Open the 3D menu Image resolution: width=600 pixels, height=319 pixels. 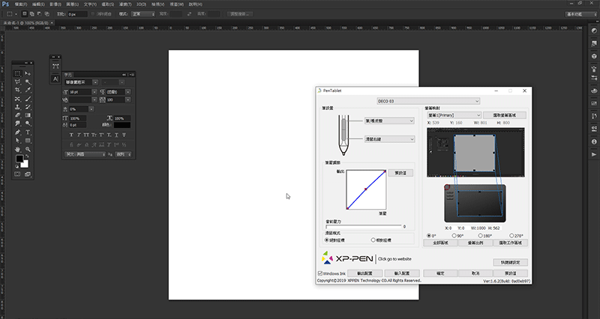point(141,4)
